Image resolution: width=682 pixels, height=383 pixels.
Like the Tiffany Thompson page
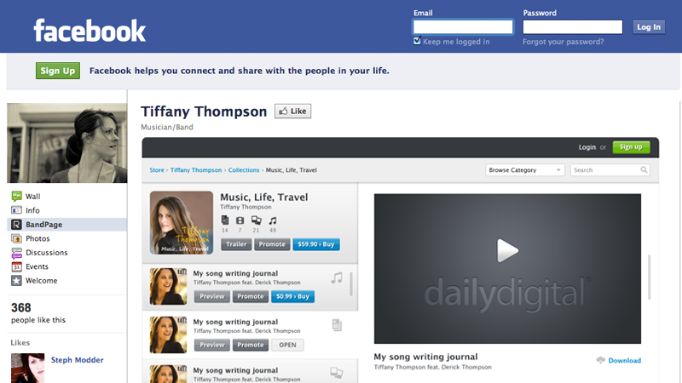tap(292, 111)
